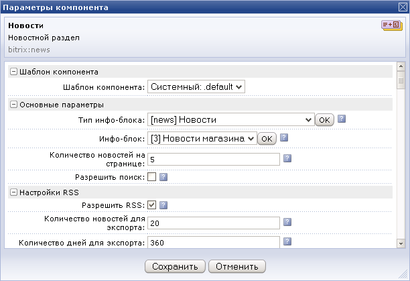This screenshot has height=281, width=410.
Task: Open Тип инфо-блока dropdown list
Action: (x=231, y=119)
